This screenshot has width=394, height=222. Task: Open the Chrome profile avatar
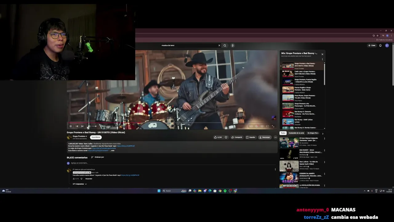click(387, 35)
